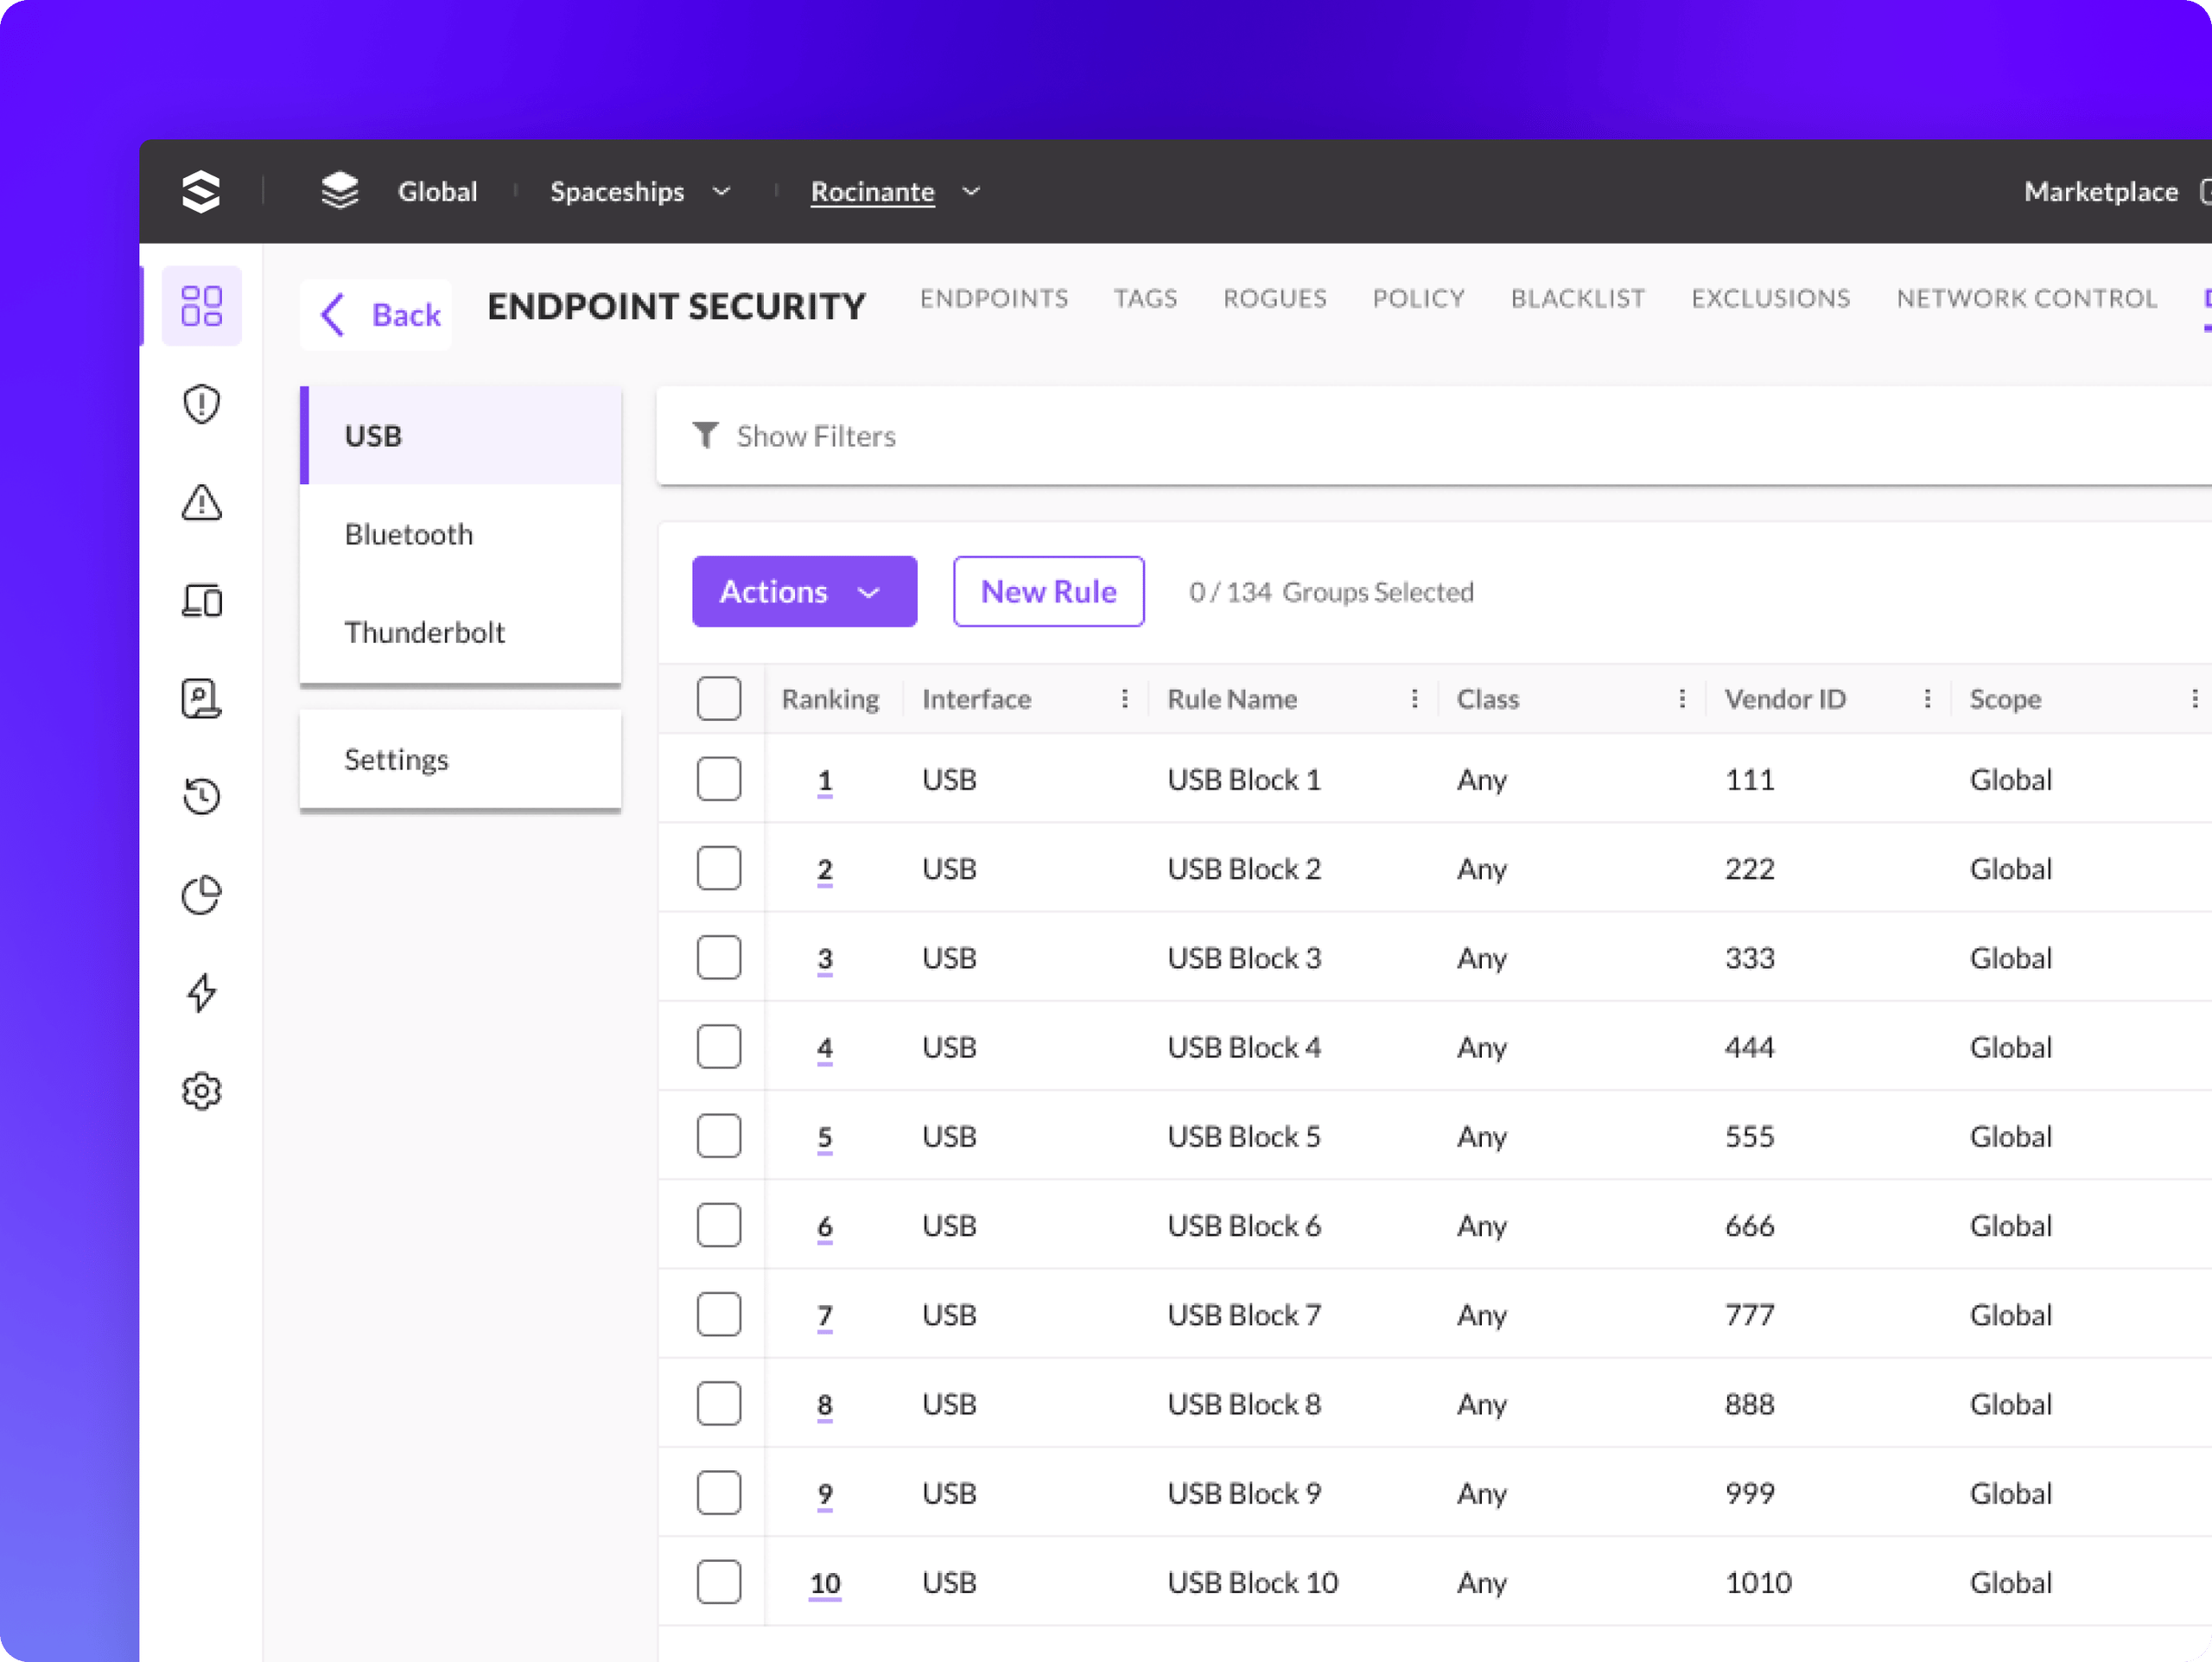
Task: Toggle the select-all checkbox in table header
Action: [x=719, y=698]
